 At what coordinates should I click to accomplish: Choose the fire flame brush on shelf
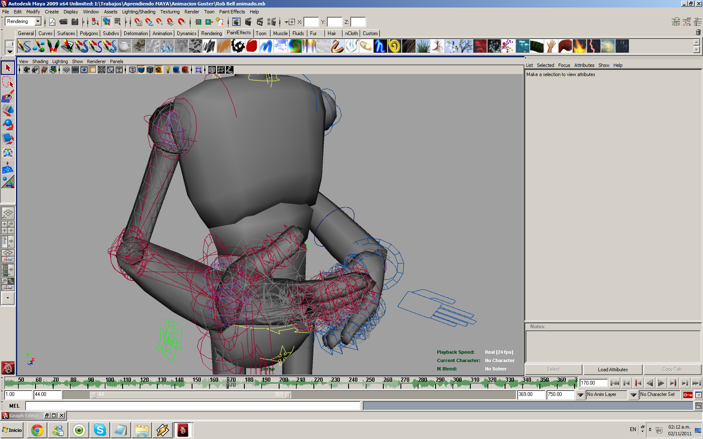(580, 46)
